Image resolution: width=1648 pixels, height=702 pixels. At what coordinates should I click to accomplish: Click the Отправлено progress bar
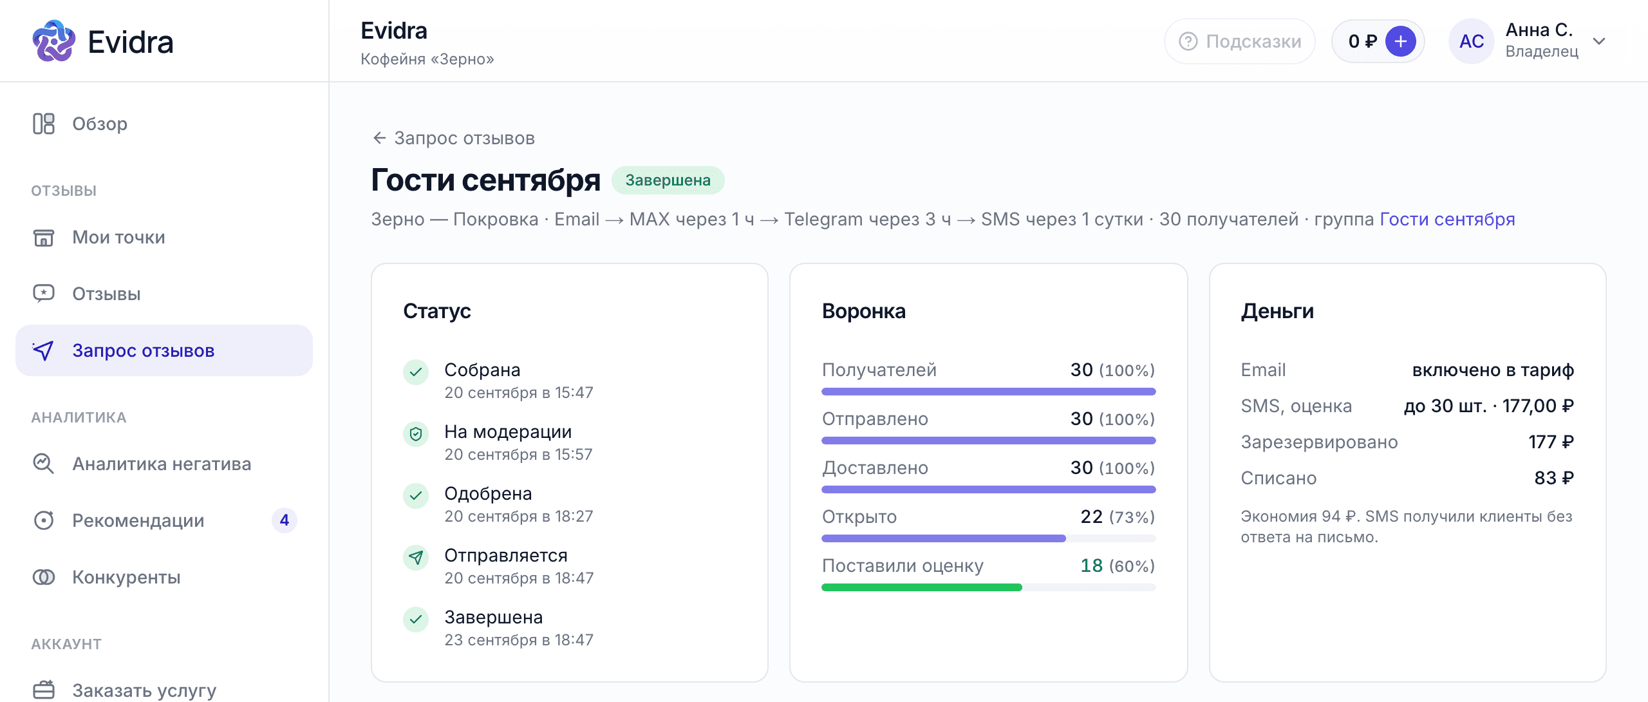[989, 440]
